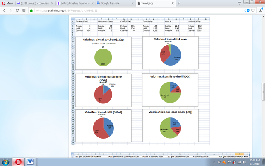The image size is (265, 166).
Task: Open Microsoft Word from taskbar
Action: (30, 162)
